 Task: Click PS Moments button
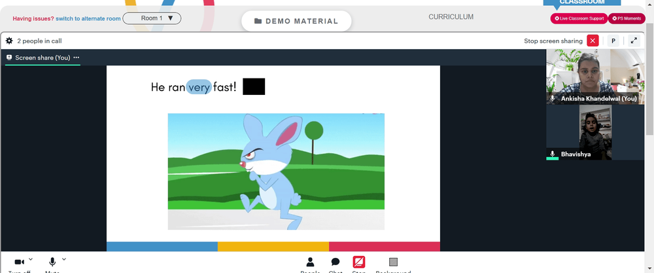click(x=627, y=18)
